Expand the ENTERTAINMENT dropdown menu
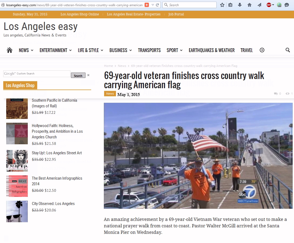This screenshot has height=243, width=294. [56, 50]
